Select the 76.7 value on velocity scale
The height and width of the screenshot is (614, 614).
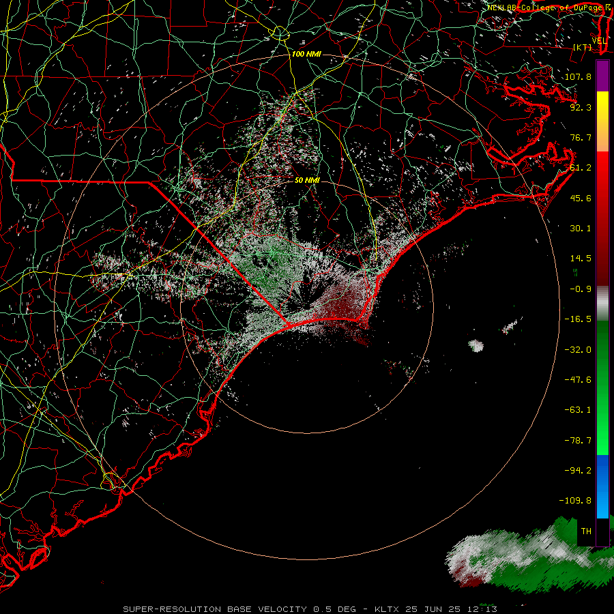pyautogui.click(x=581, y=137)
